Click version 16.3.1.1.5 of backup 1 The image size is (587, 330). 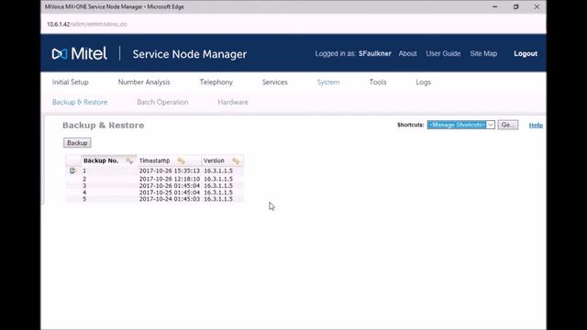[x=218, y=170]
